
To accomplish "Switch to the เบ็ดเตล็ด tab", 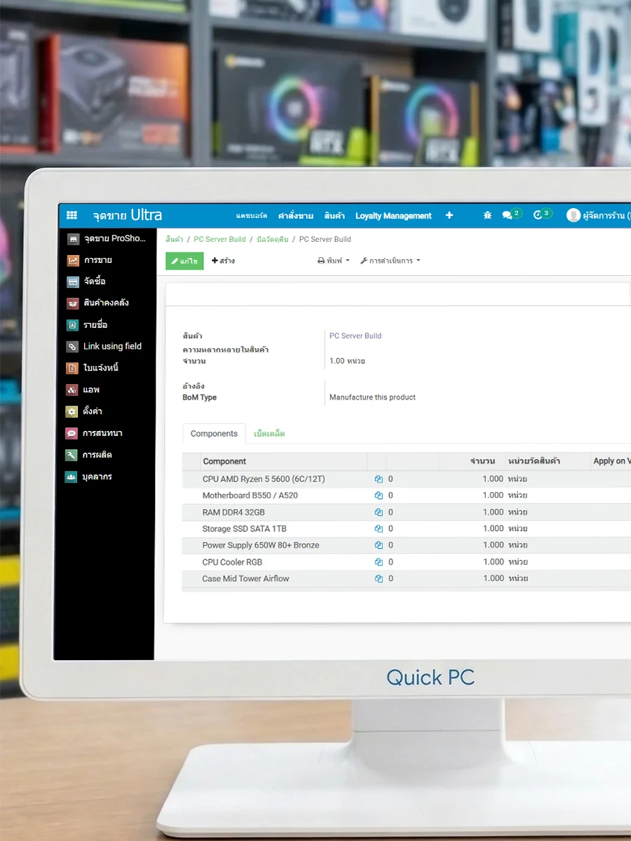I will 269,434.
